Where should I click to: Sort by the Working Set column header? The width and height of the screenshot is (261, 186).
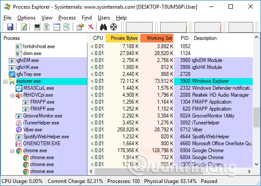tap(157, 38)
